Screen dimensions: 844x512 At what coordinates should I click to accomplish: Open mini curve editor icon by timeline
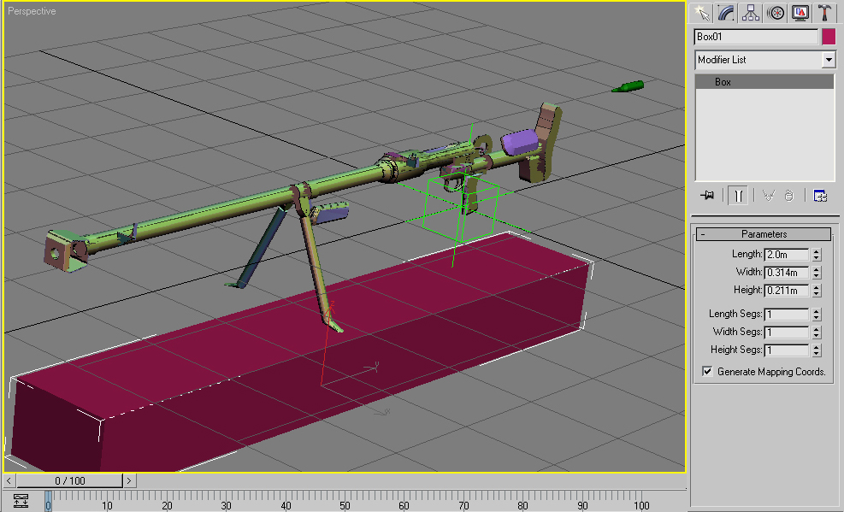click(x=21, y=502)
